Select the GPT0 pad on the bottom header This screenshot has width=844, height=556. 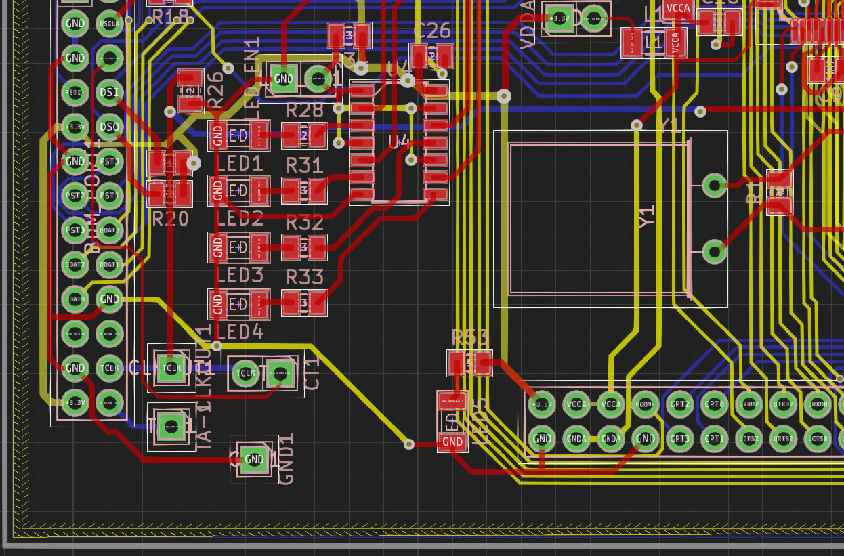tap(714, 404)
